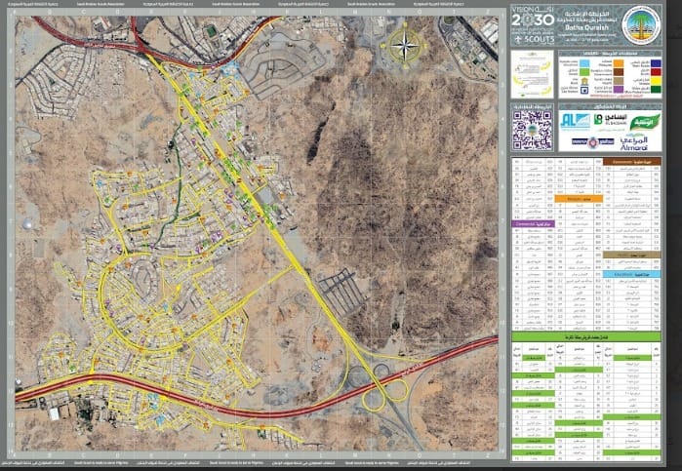Click the Vision 2030 logo
Viewport: 682px width, 471px height.
(x=532, y=21)
